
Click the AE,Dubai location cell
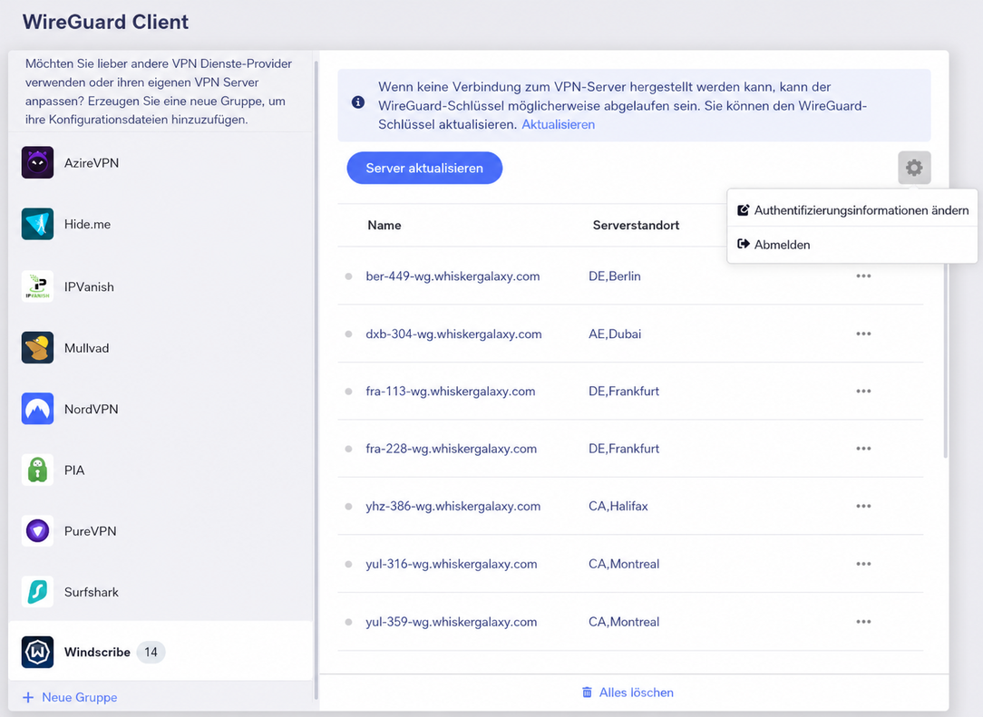(x=615, y=334)
